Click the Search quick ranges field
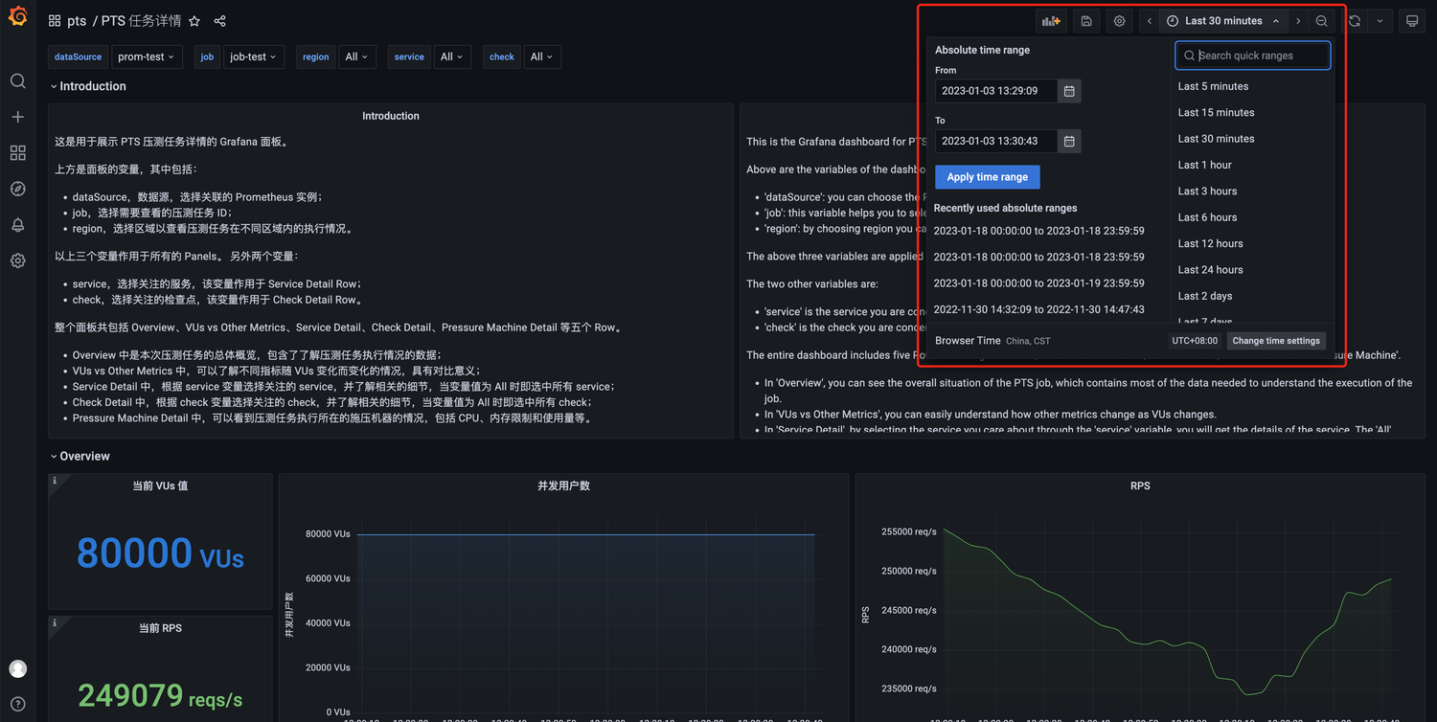Image resolution: width=1437 pixels, height=722 pixels. click(1259, 56)
